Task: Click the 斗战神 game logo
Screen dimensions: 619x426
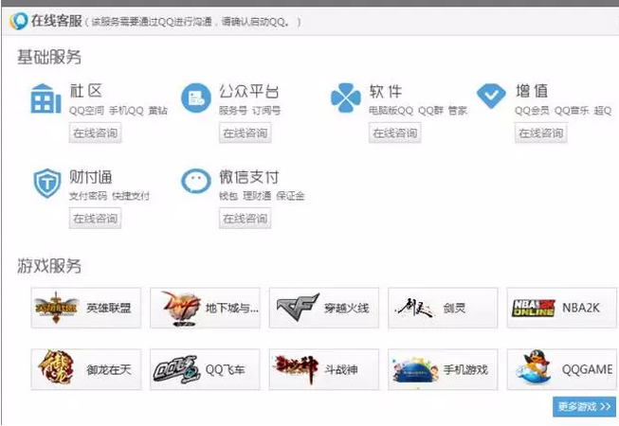Action: click(296, 369)
